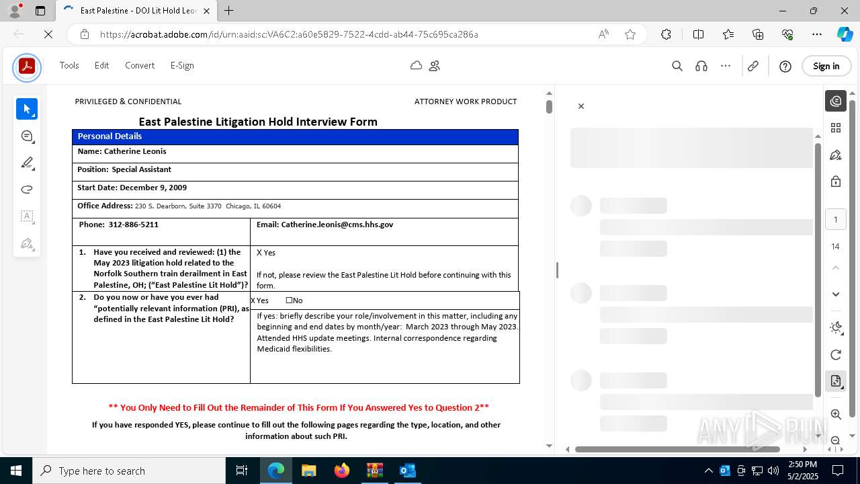Screen dimensions: 860x484
Task: Open the browser favorites list icon
Action: (x=728, y=34)
